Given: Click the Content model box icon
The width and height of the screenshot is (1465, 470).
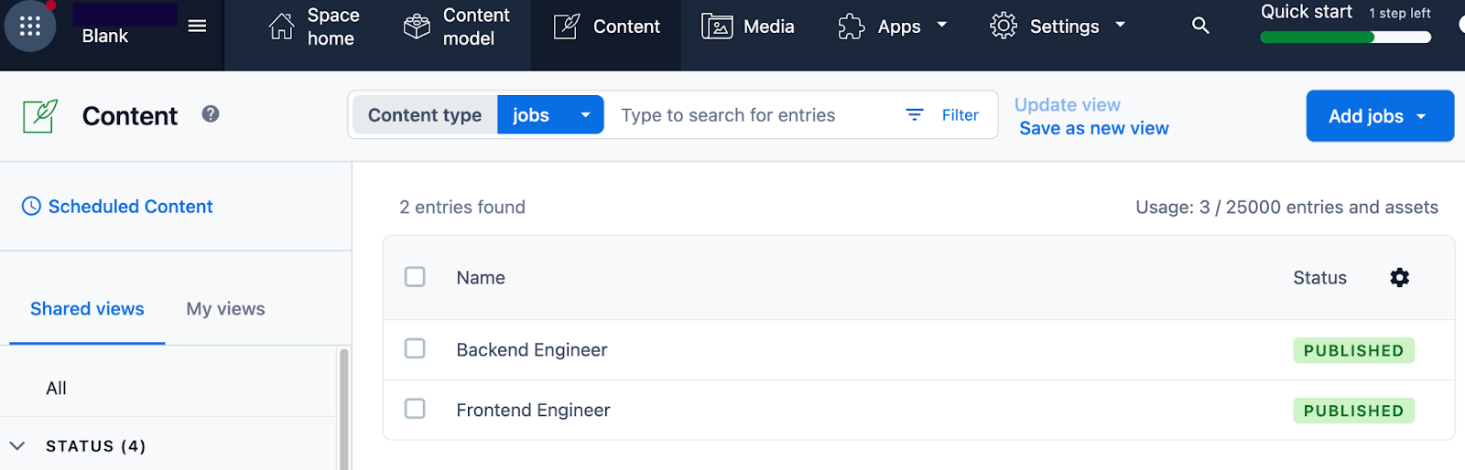Looking at the screenshot, I should pos(417,27).
